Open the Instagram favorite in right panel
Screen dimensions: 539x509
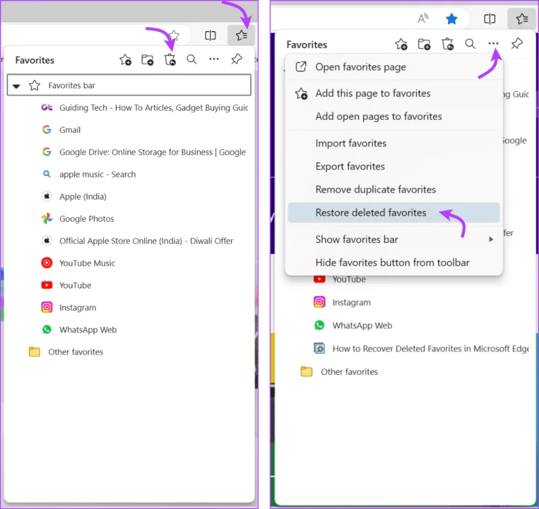point(342,302)
